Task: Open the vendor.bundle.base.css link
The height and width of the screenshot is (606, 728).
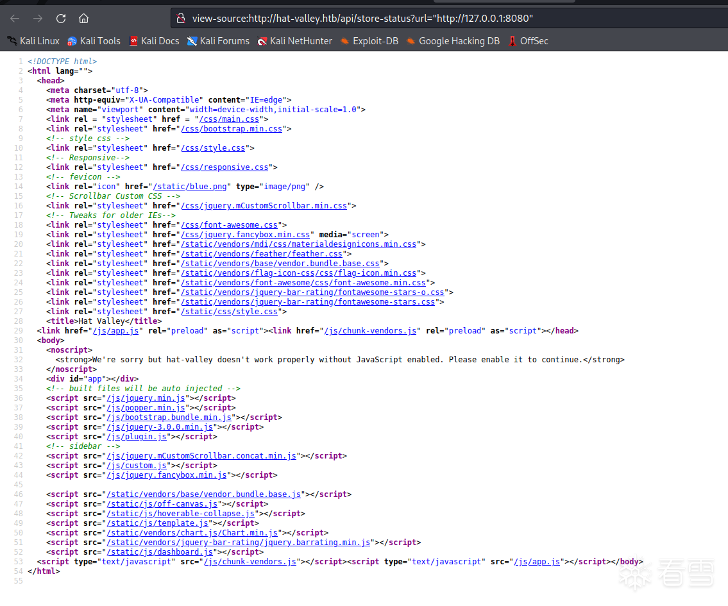Action: (x=280, y=264)
